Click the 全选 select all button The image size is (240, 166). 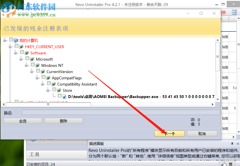click(x=23, y=121)
